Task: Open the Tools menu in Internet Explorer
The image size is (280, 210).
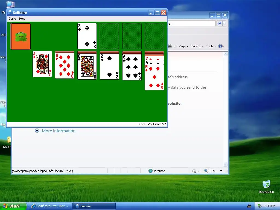Action: 211,46
